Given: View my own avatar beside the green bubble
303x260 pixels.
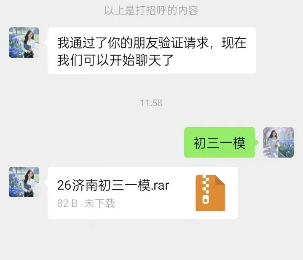Looking at the screenshot, I should 279,142.
